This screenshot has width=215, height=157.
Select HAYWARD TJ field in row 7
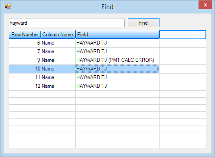(x=117, y=51)
